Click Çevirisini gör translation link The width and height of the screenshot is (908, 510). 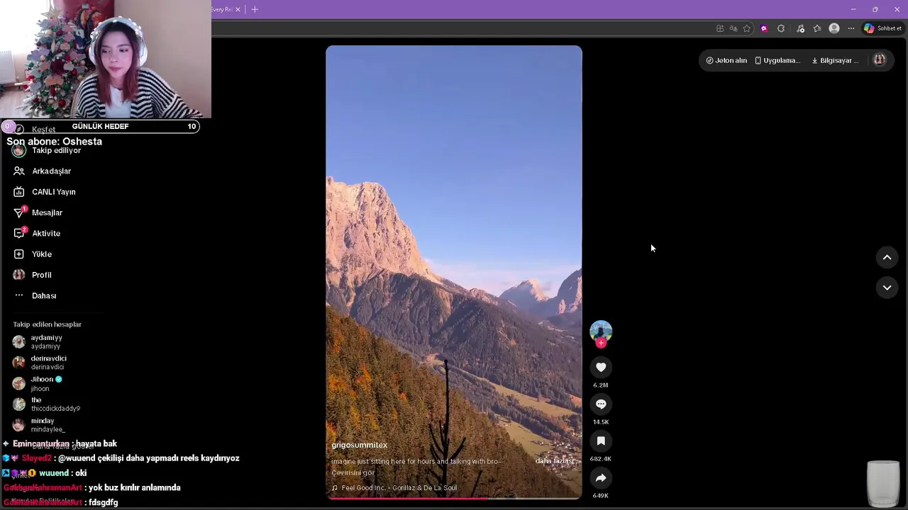[353, 472]
